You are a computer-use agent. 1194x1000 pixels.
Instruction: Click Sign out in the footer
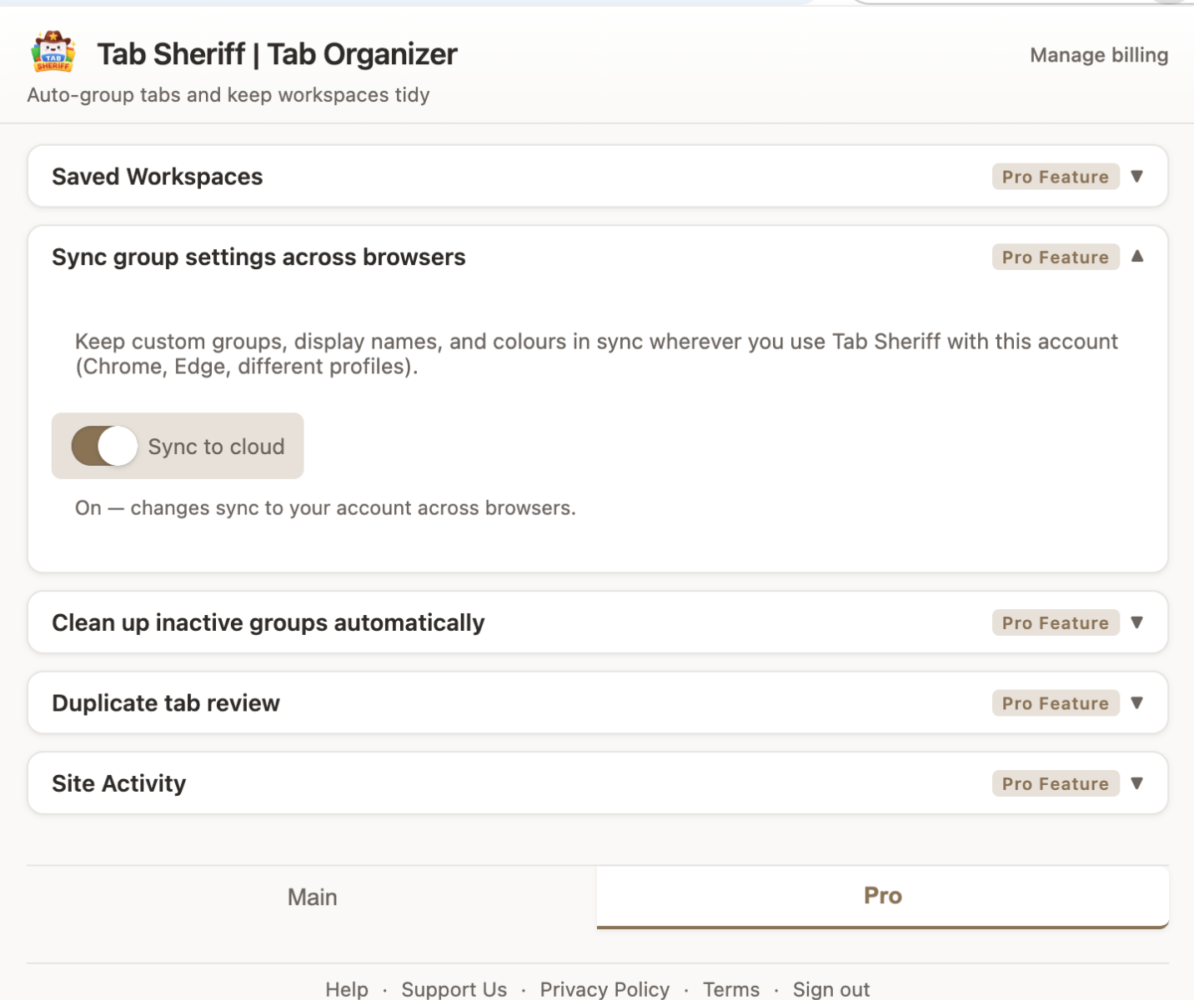click(831, 989)
